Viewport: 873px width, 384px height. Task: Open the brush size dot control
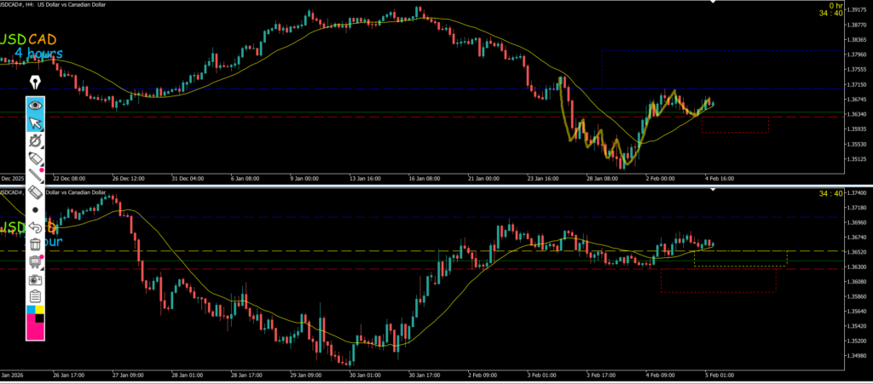pos(36,210)
